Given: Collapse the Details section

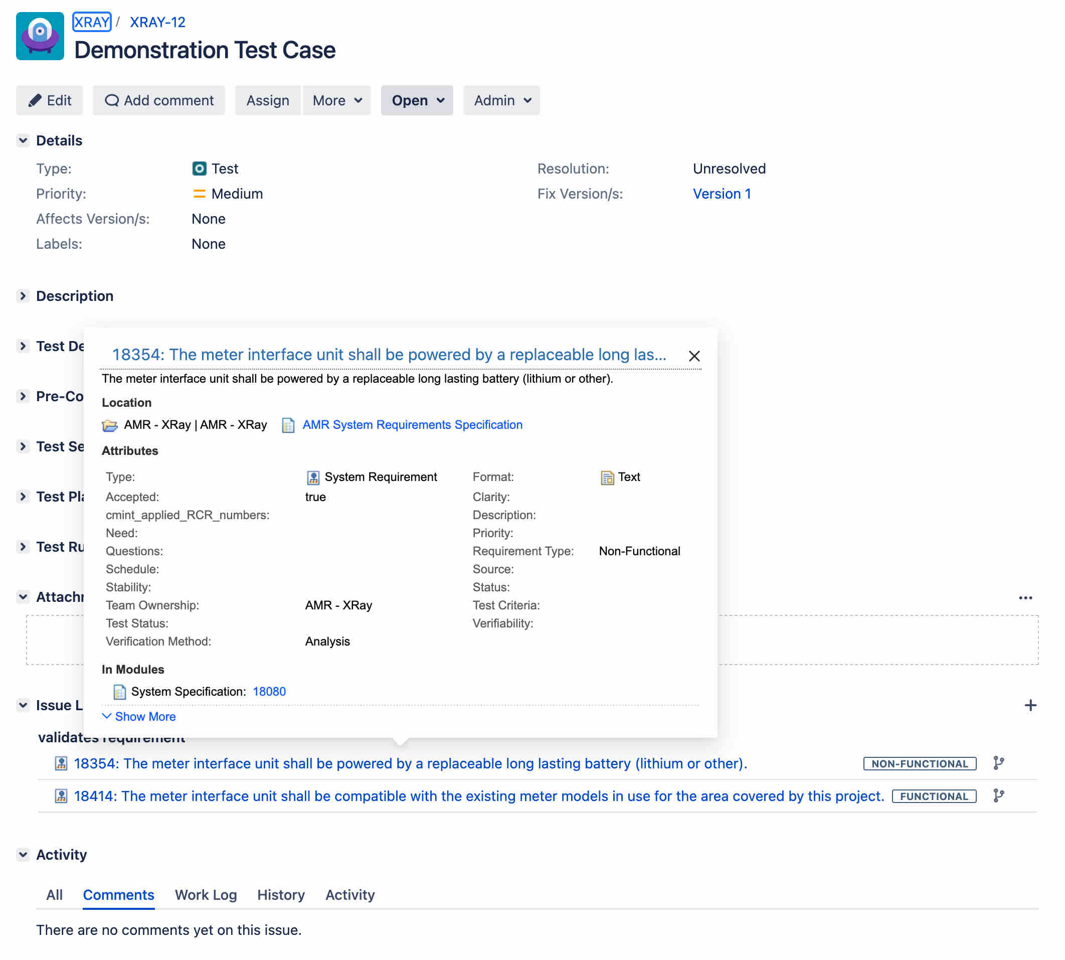Looking at the screenshot, I should coord(23,140).
